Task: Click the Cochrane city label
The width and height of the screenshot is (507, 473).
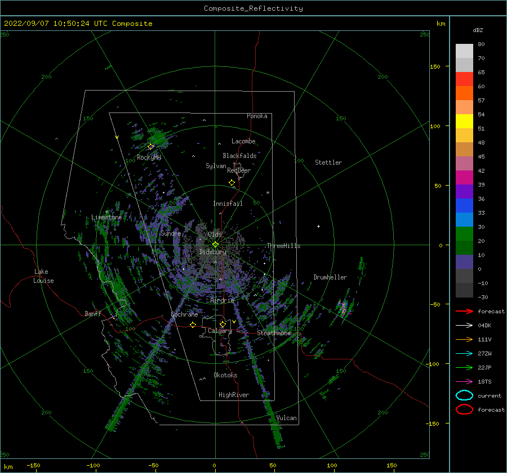Action: coord(184,314)
